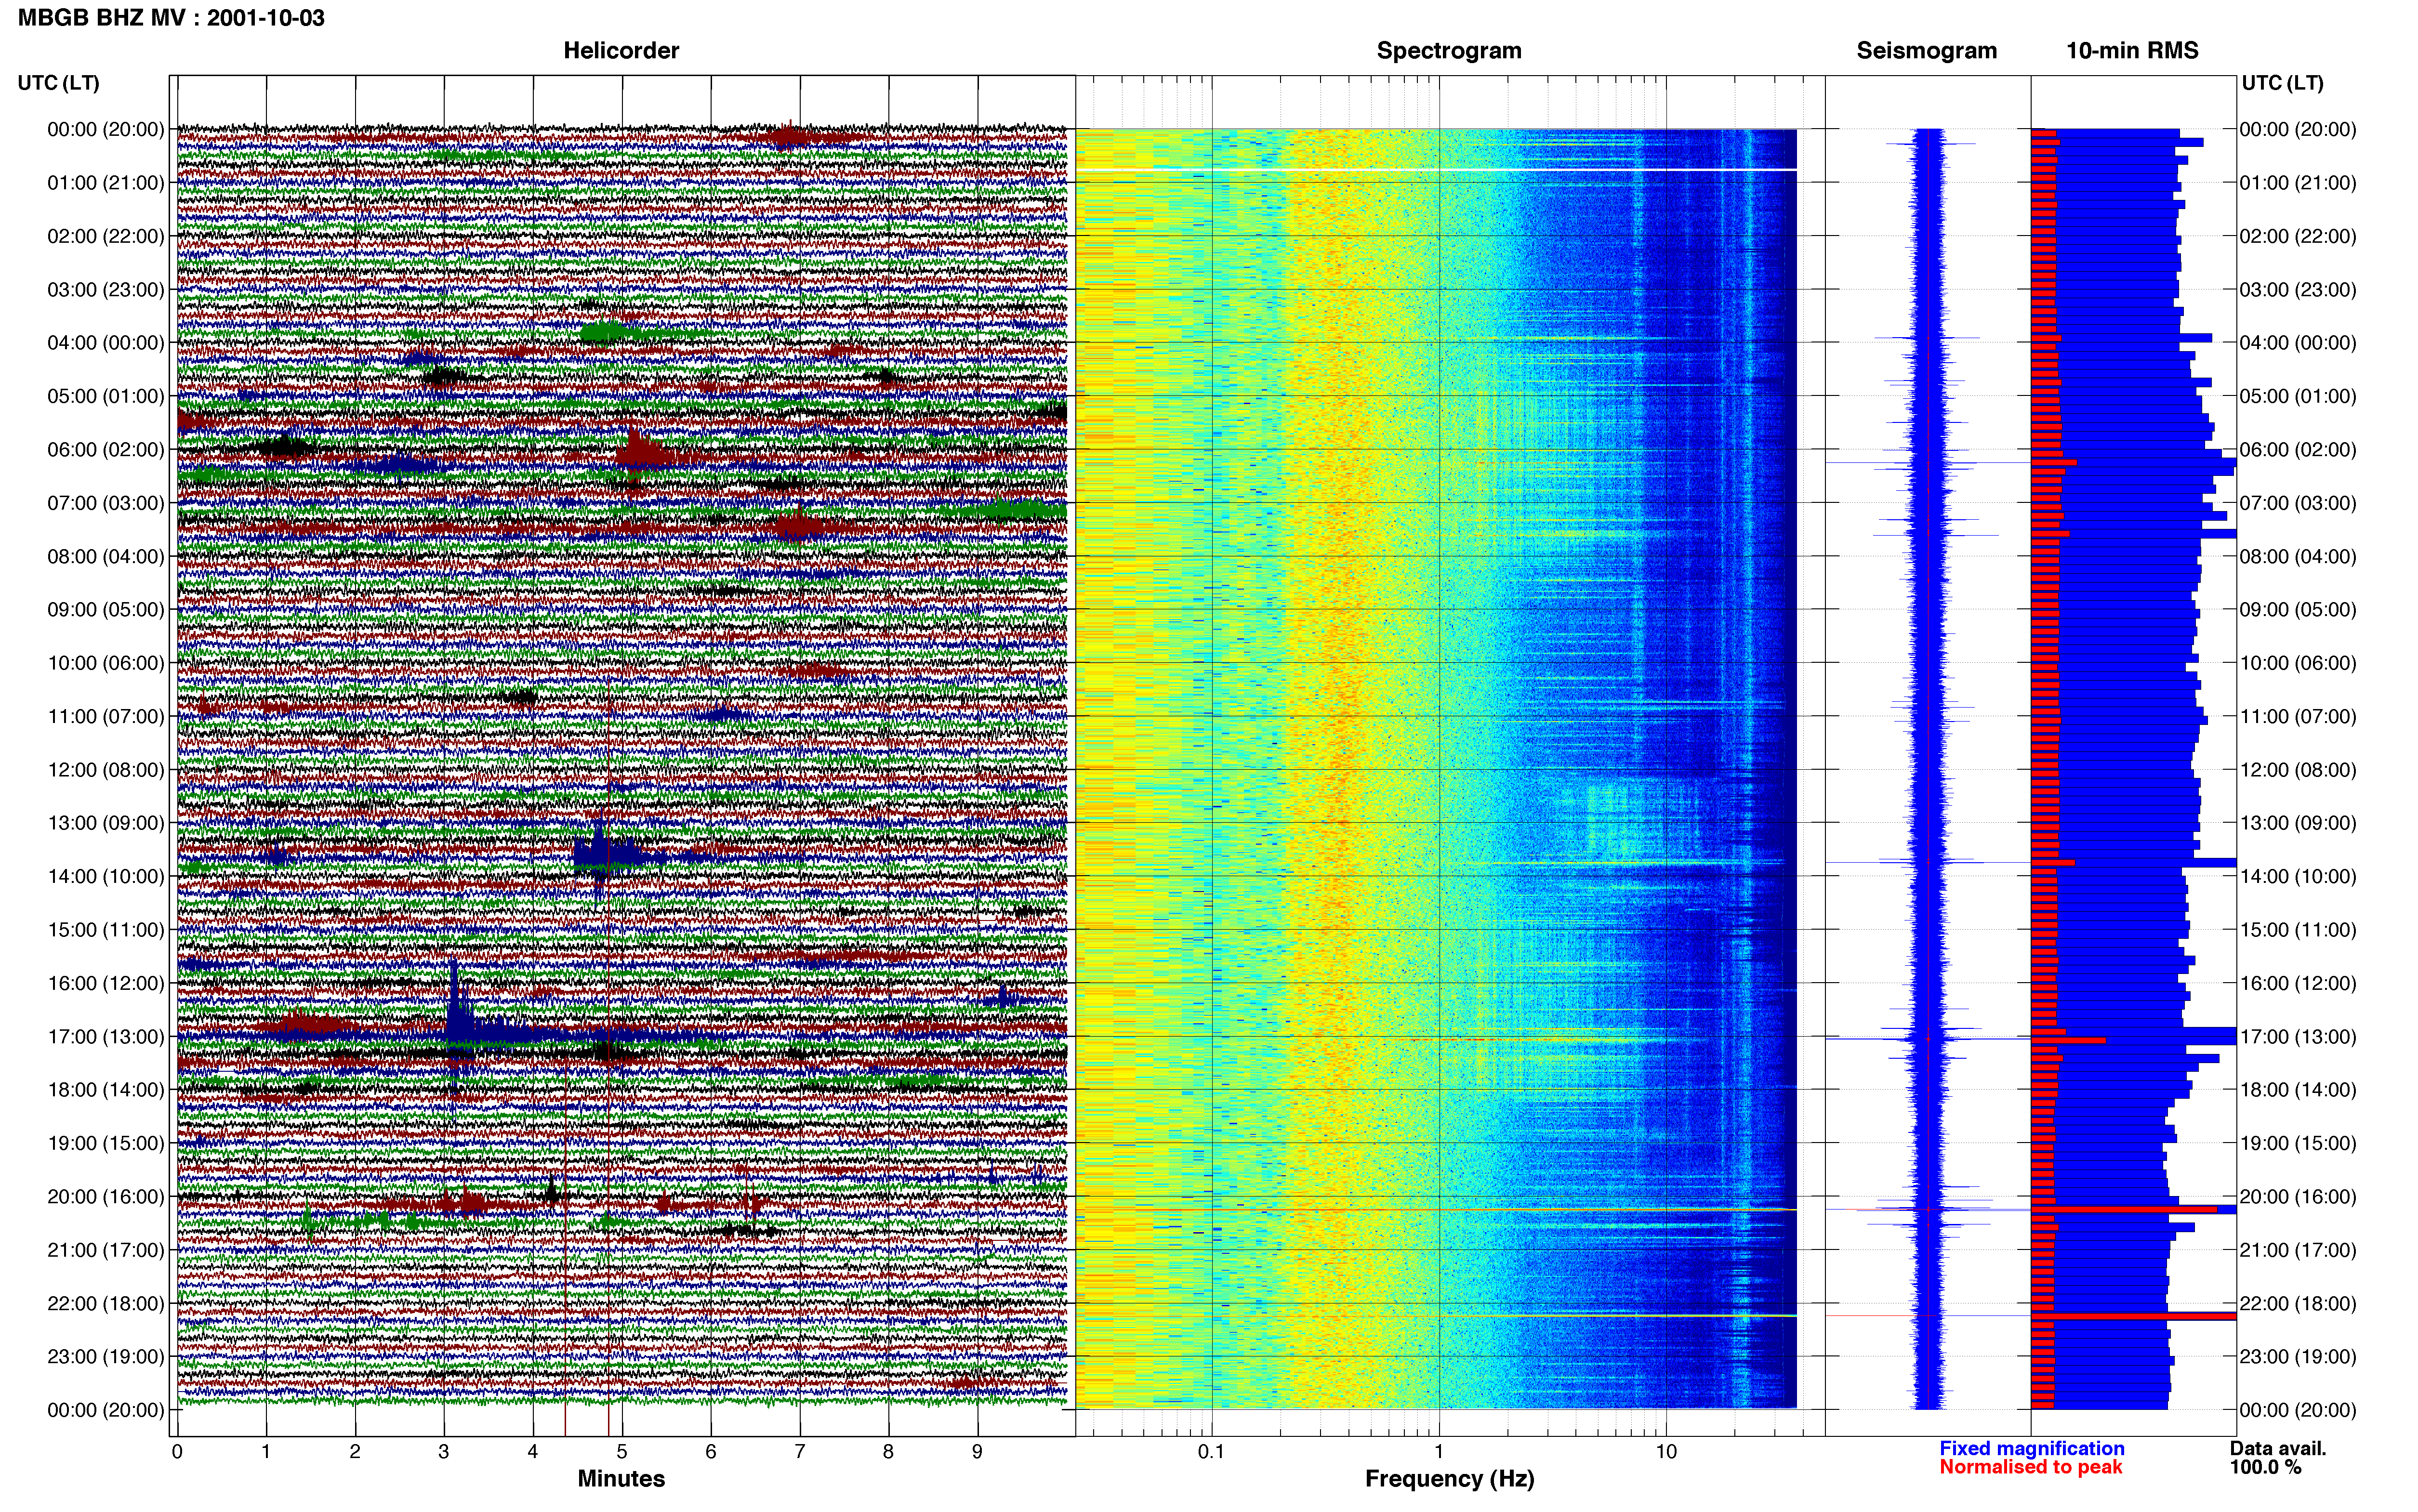Click "01:00 (21:00)" on the helicorder time axis

[105, 183]
